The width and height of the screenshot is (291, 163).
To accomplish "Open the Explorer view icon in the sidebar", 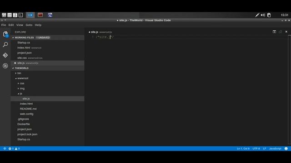I will 5,34.
